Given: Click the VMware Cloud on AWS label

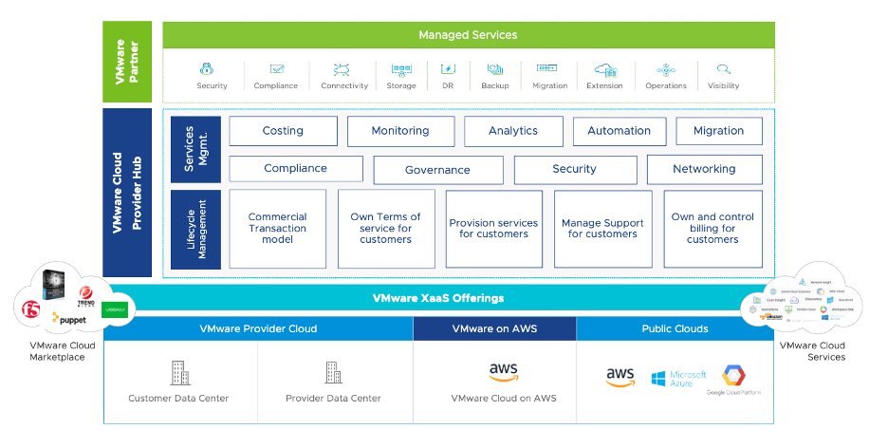Looking at the screenshot, I should tap(504, 398).
